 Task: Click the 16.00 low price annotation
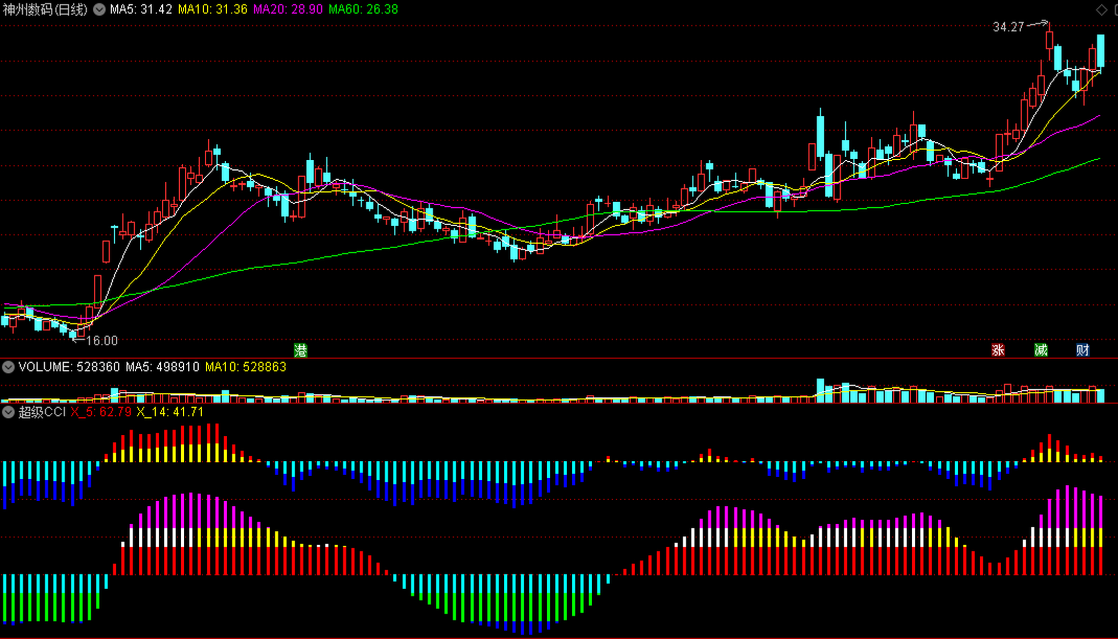pyautogui.click(x=102, y=341)
